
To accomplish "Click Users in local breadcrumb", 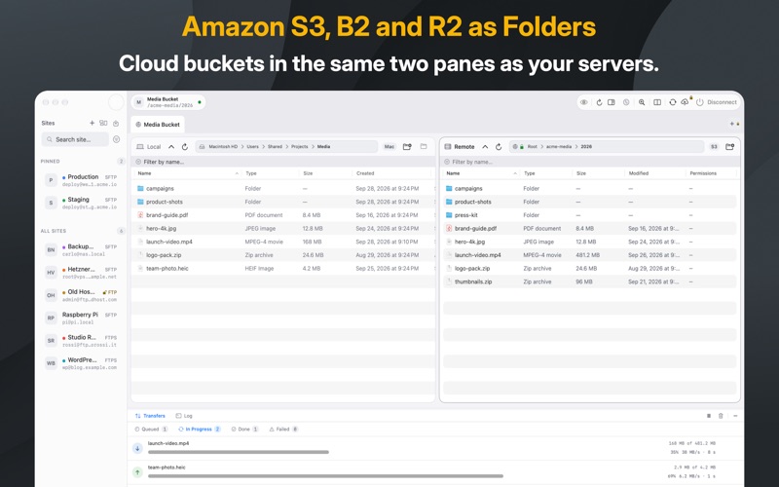I will pos(253,147).
